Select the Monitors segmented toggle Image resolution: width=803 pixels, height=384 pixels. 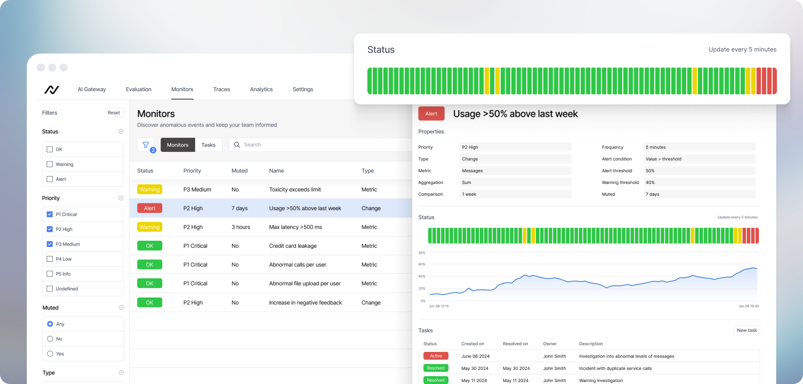pos(178,145)
